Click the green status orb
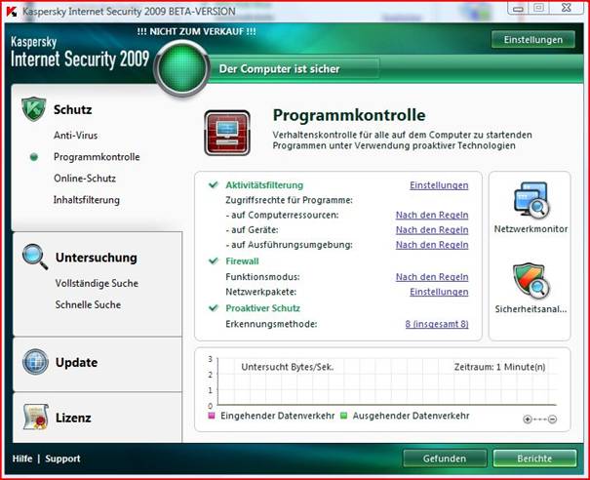Screen dimensions: 590x480 [x=182, y=68]
